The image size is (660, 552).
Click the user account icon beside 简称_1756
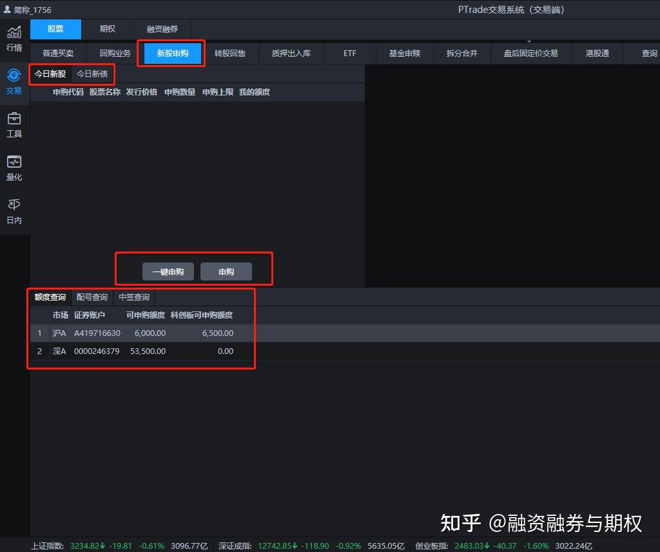(x=7, y=10)
